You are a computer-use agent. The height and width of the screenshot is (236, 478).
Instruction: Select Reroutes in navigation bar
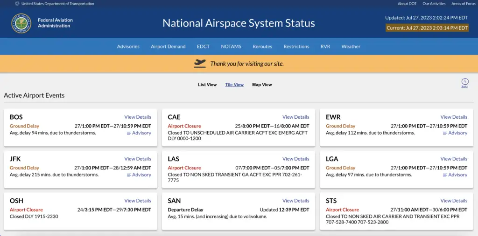click(x=262, y=47)
